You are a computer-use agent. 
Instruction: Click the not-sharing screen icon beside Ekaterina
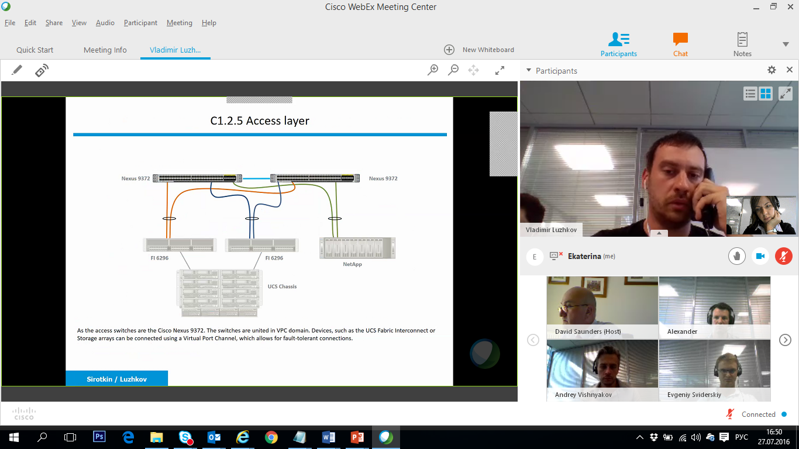(556, 256)
